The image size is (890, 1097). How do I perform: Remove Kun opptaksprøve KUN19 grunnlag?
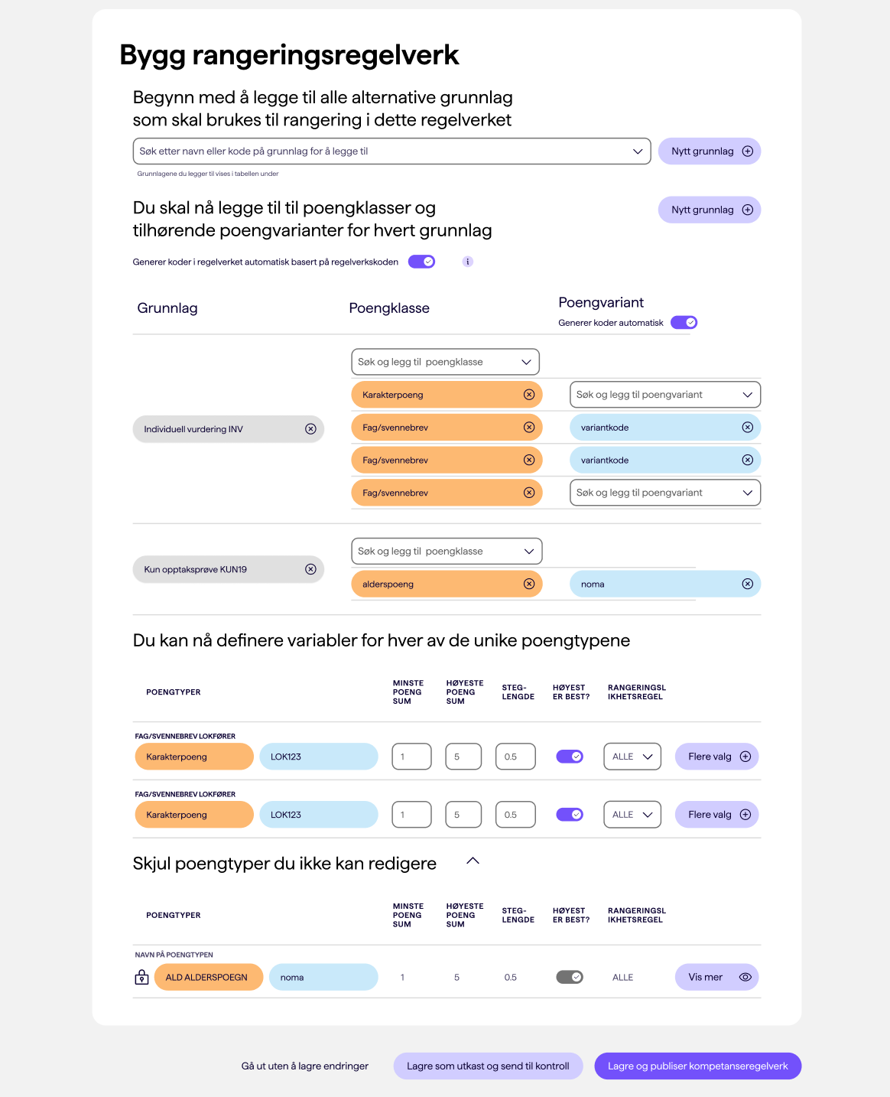(x=310, y=569)
